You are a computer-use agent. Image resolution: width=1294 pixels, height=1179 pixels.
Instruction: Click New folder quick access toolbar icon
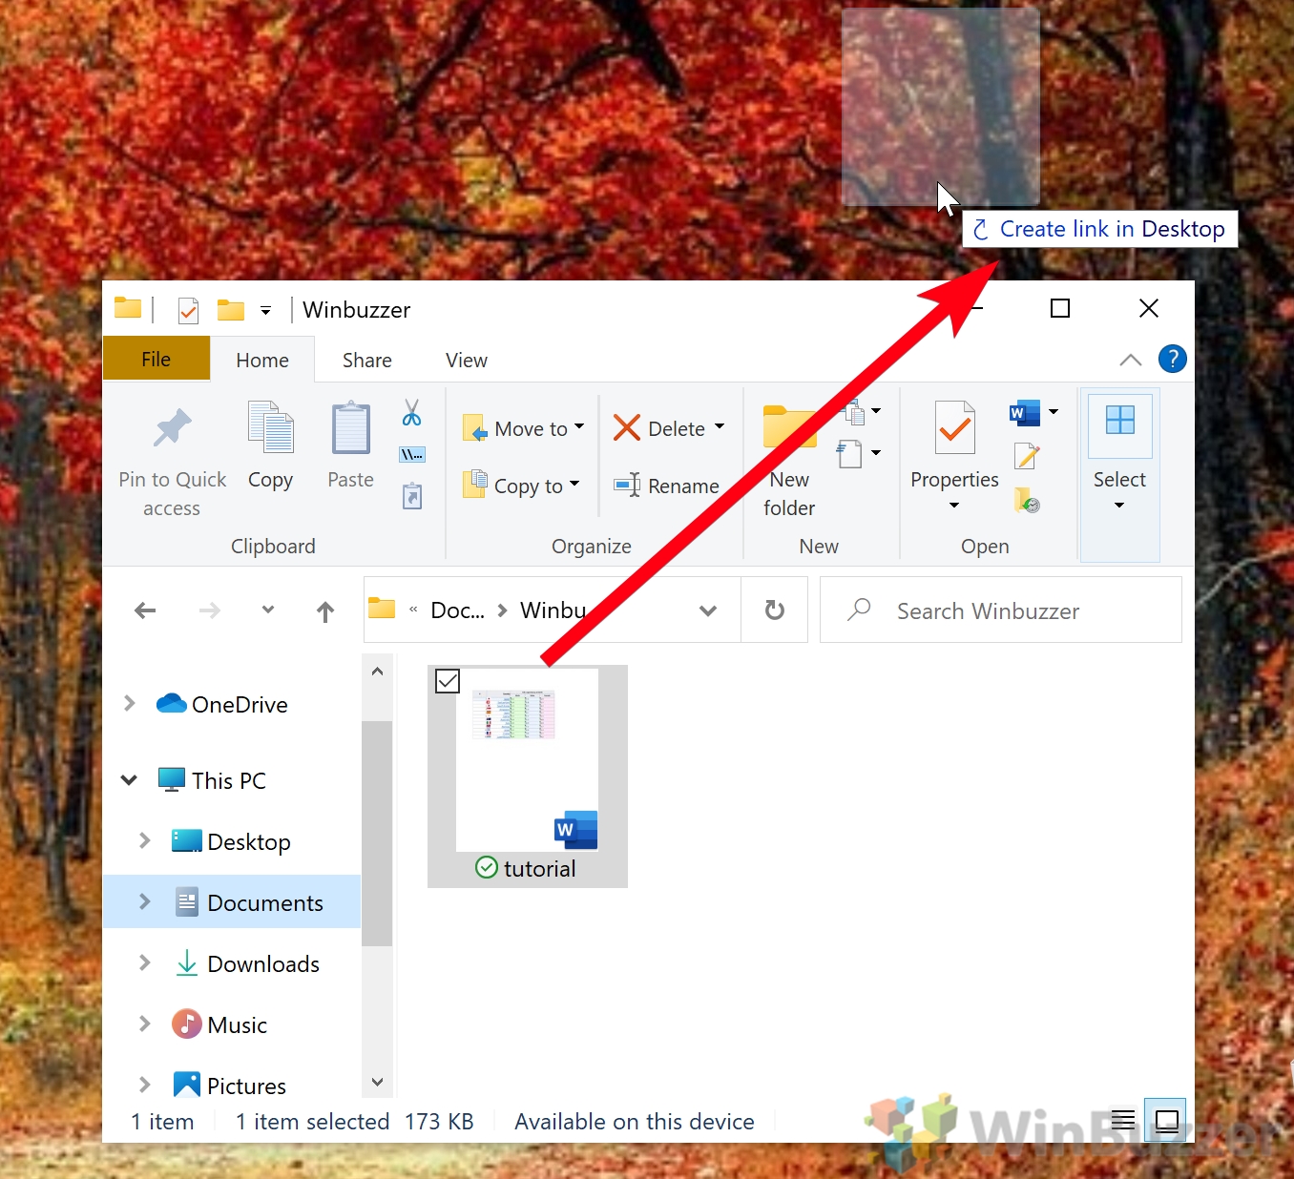pyautogui.click(x=230, y=310)
